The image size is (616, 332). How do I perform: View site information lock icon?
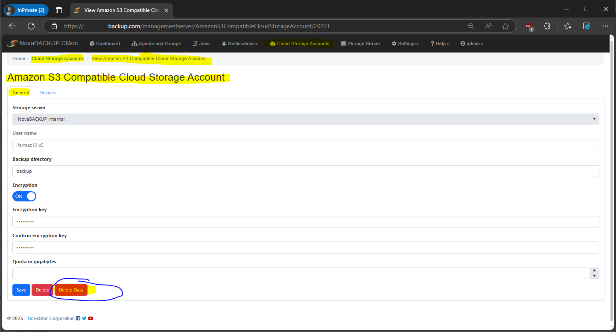coord(54,26)
